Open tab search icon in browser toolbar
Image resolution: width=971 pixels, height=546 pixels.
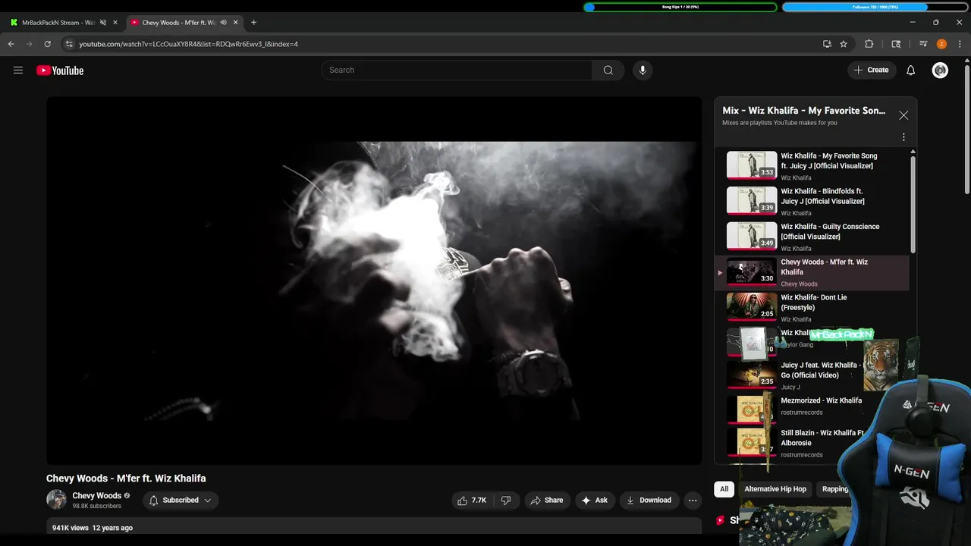coord(896,44)
